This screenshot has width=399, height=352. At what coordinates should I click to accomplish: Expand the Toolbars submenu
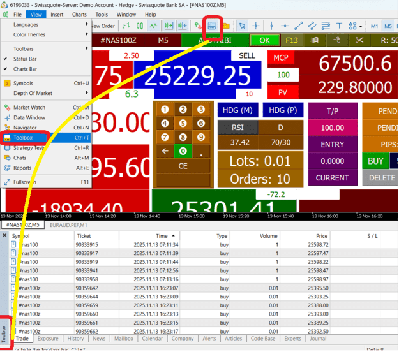(46, 48)
